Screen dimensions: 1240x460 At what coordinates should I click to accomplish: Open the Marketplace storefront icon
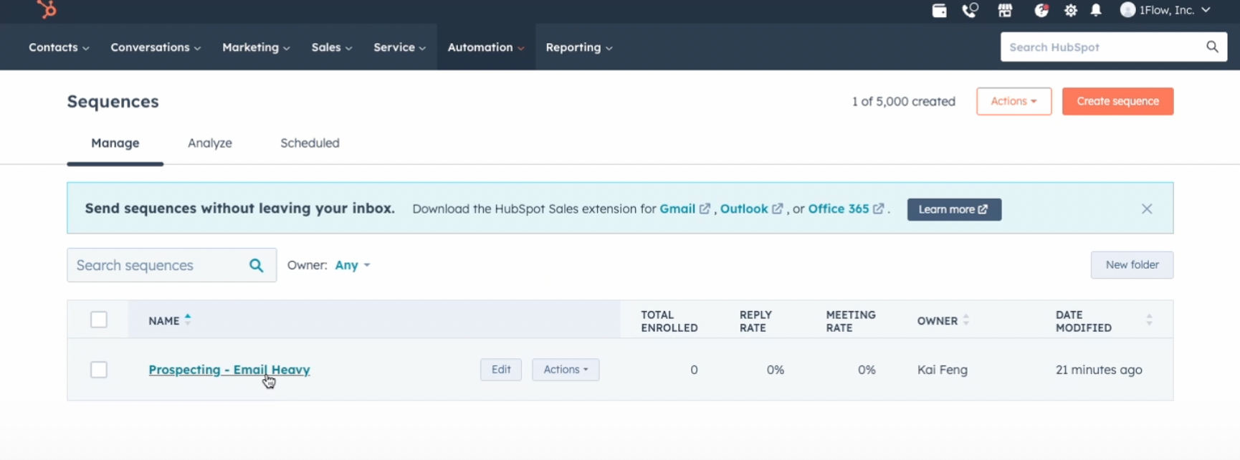tap(1005, 10)
